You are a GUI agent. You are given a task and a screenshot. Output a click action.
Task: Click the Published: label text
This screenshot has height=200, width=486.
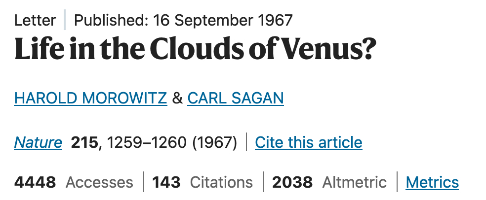(x=111, y=20)
